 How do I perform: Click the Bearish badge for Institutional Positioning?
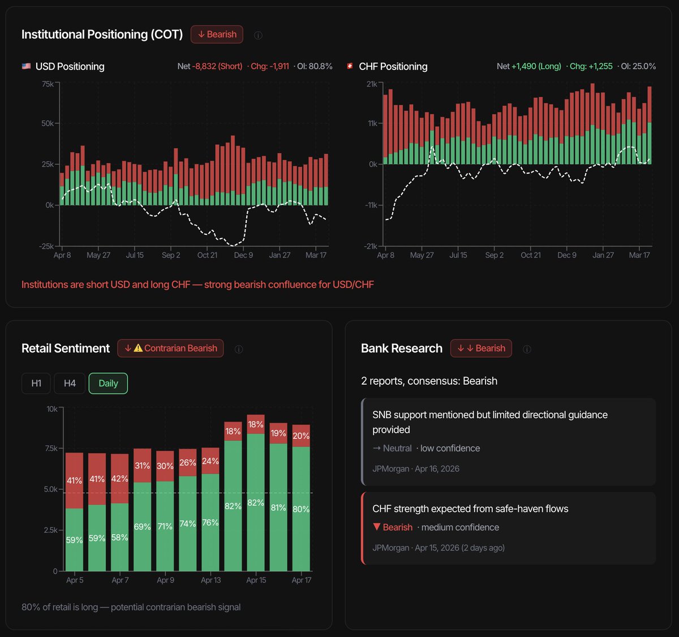(217, 35)
